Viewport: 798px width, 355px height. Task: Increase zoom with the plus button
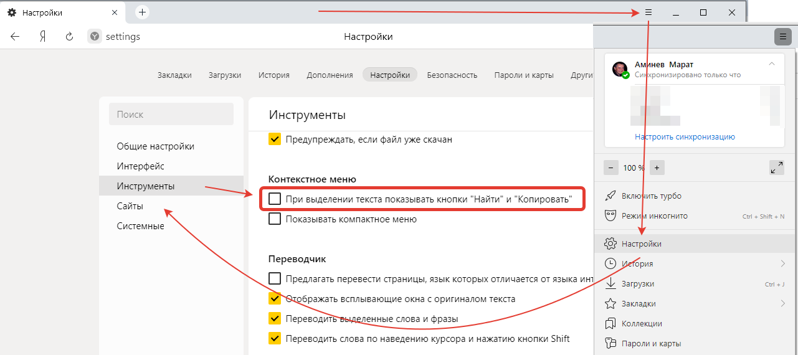pos(657,168)
